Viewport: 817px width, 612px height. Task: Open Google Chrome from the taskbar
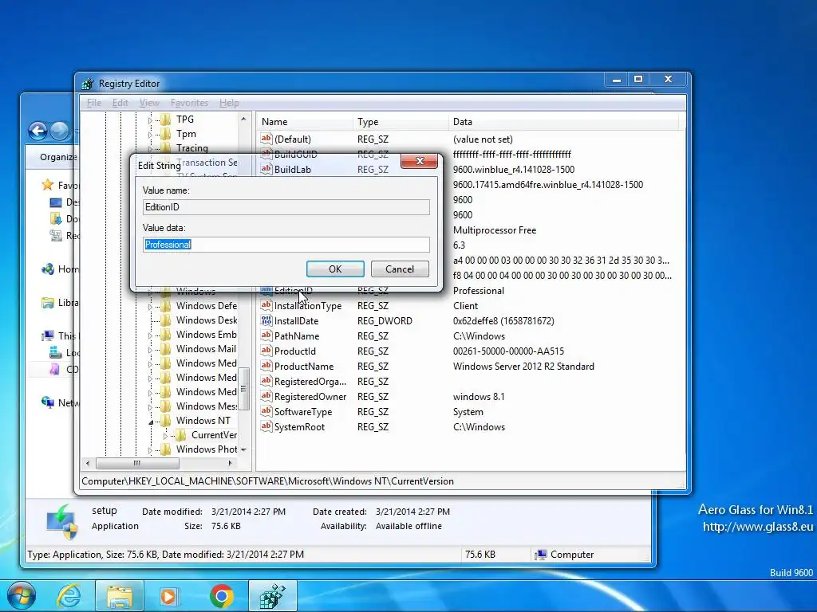pyautogui.click(x=222, y=596)
